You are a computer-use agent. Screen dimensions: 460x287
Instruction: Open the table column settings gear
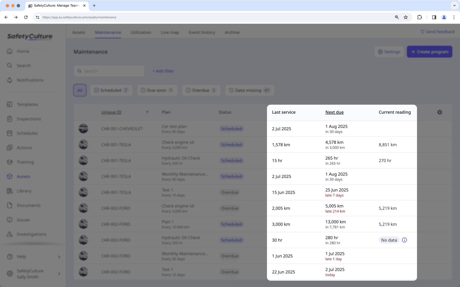(x=439, y=112)
